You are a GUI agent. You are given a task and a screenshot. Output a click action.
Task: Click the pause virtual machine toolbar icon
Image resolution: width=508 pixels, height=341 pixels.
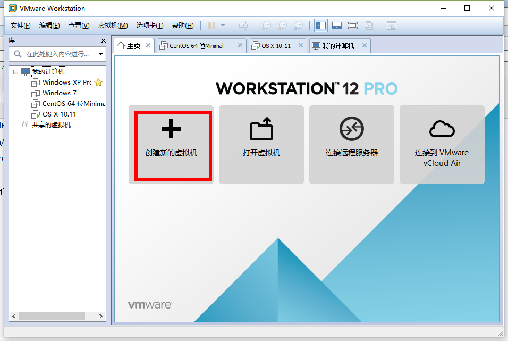pyautogui.click(x=211, y=26)
